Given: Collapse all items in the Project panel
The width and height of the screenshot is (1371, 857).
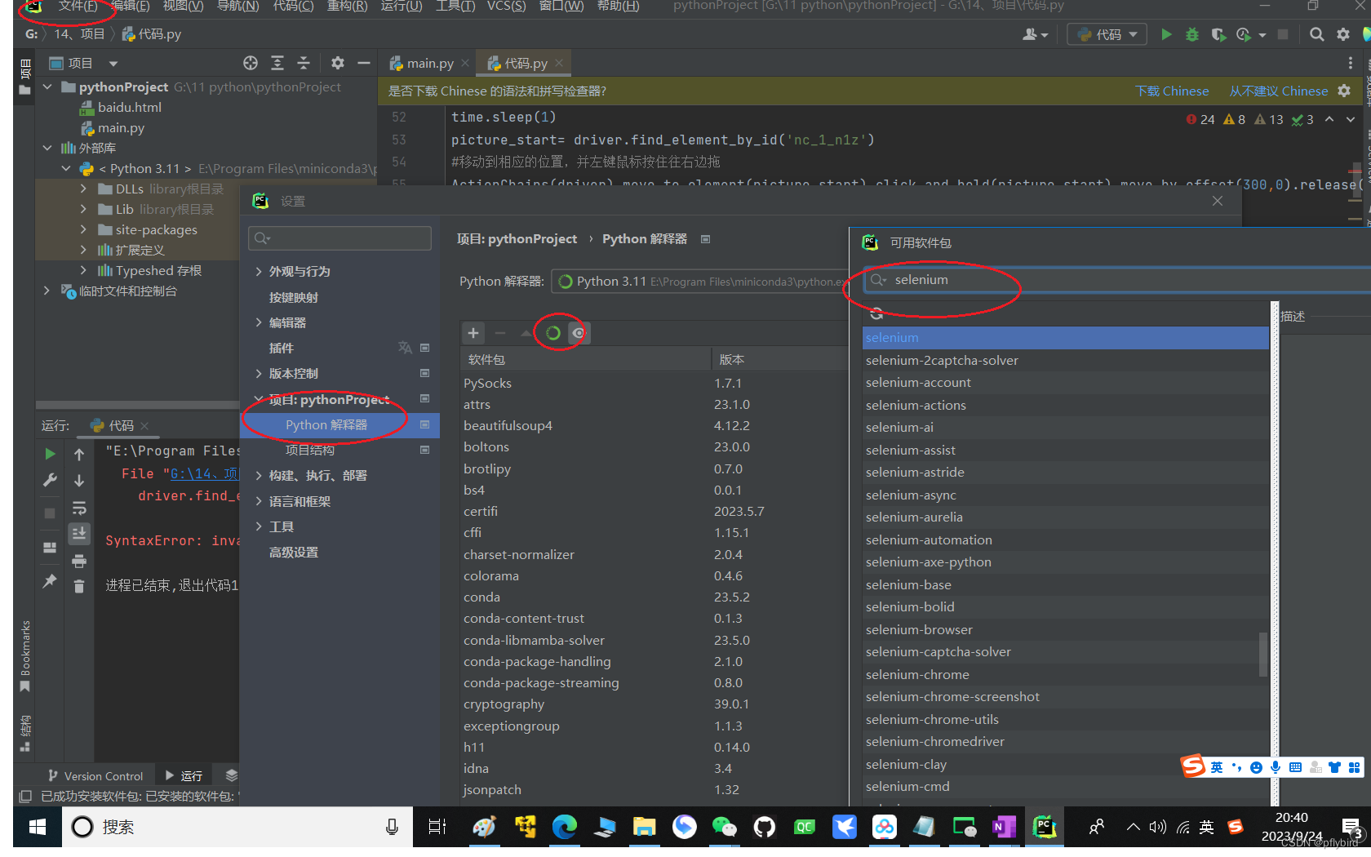Looking at the screenshot, I should [304, 63].
